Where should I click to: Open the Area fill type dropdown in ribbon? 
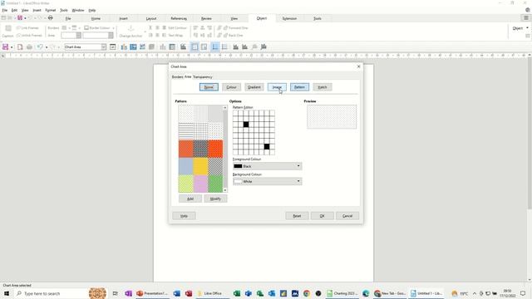tap(79, 35)
